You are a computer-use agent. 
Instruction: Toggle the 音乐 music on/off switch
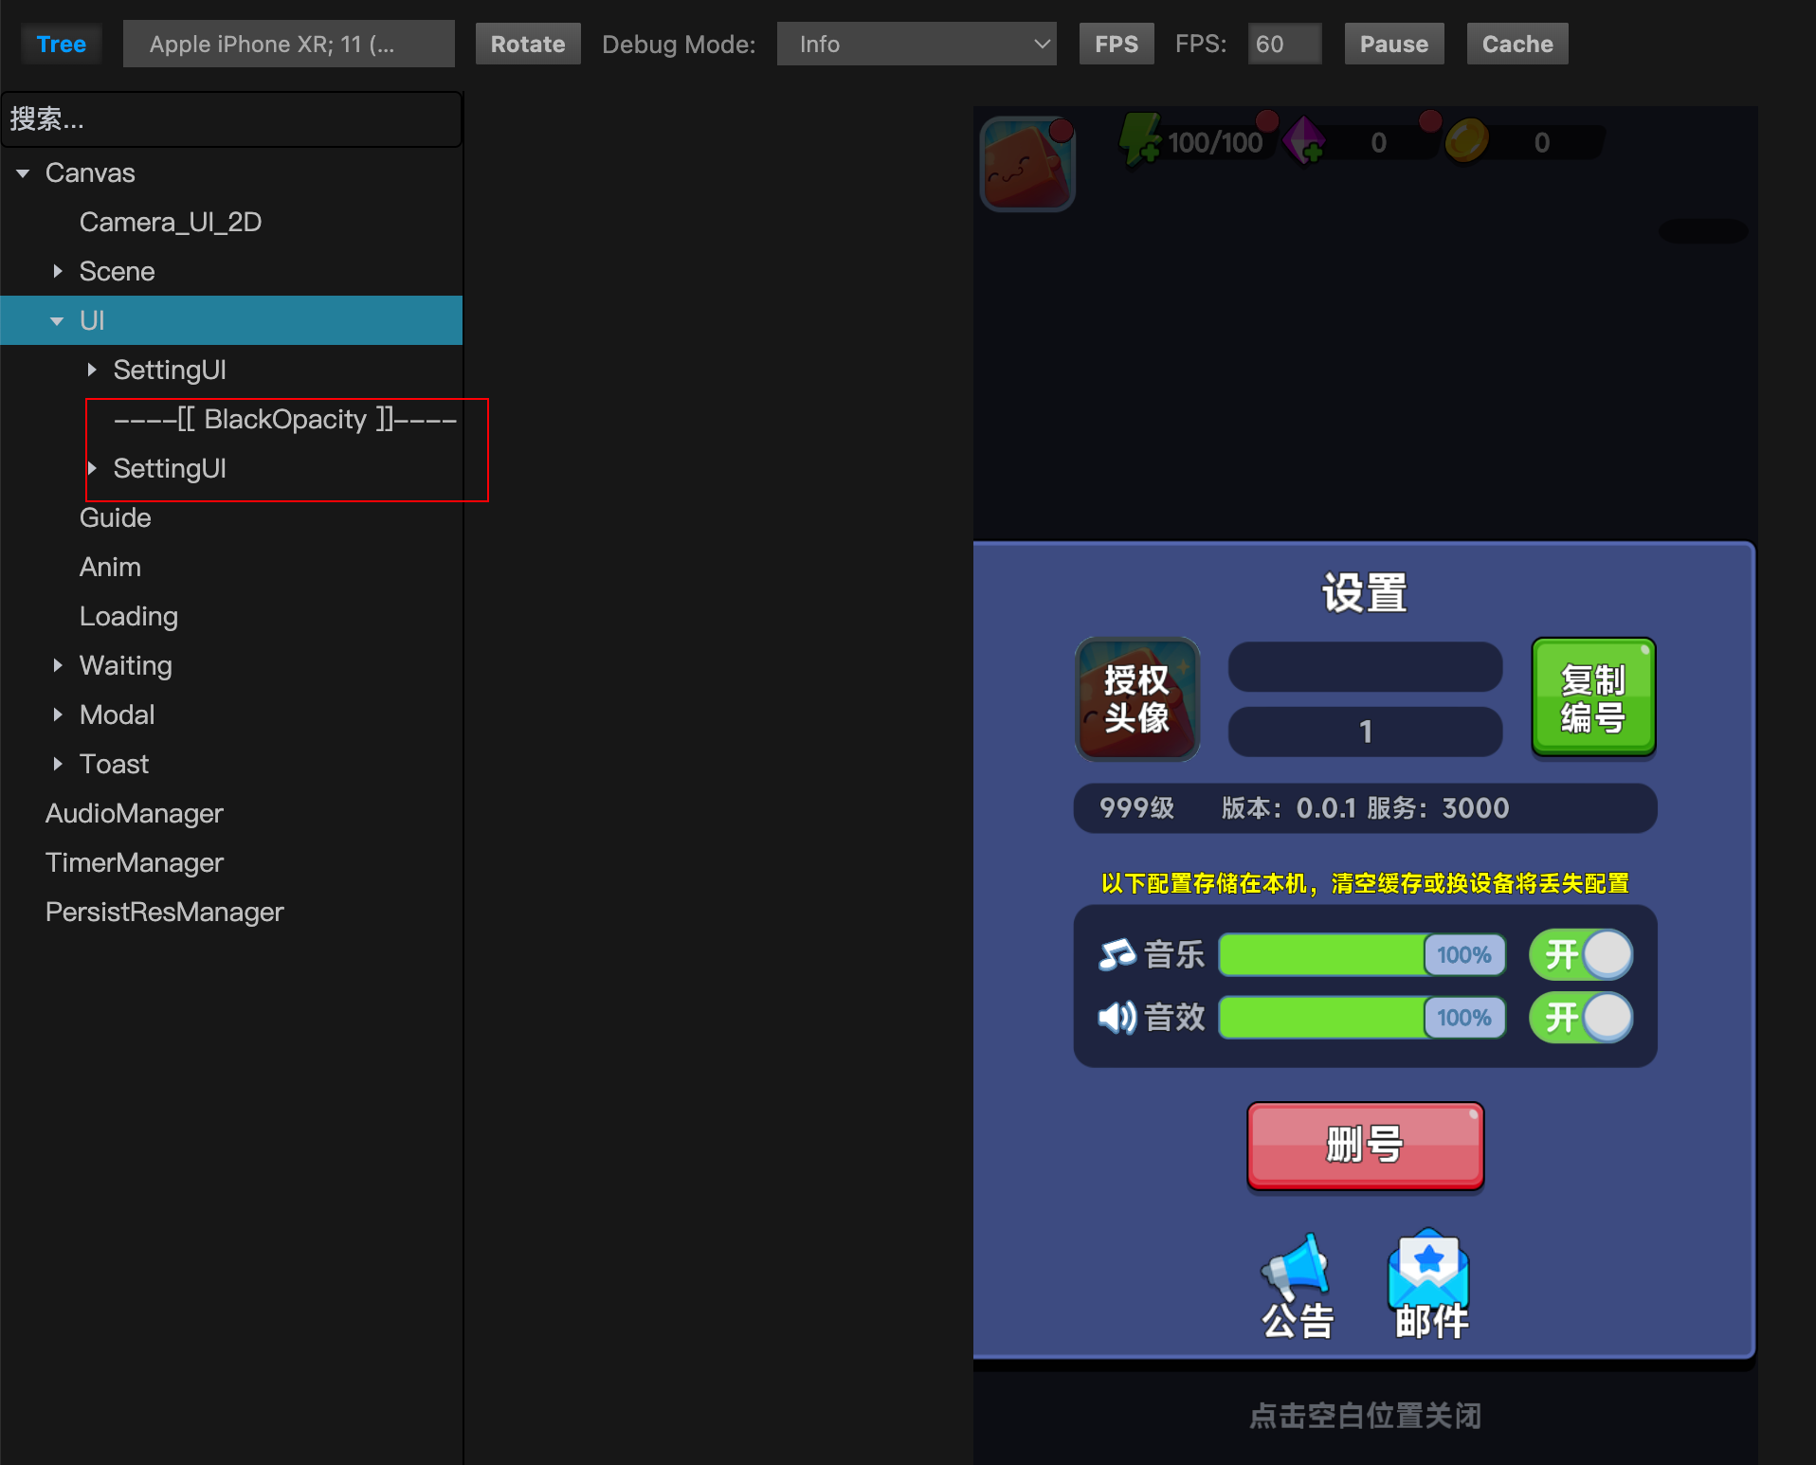pyautogui.click(x=1581, y=954)
